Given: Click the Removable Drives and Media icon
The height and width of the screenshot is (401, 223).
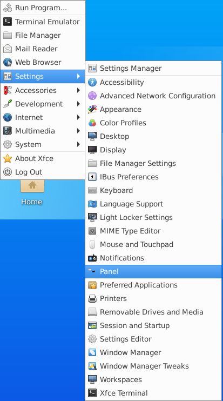Looking at the screenshot, I should [92, 312].
